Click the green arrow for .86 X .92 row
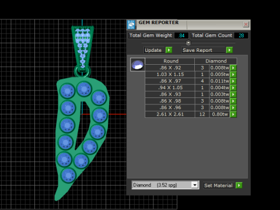 click(233, 68)
